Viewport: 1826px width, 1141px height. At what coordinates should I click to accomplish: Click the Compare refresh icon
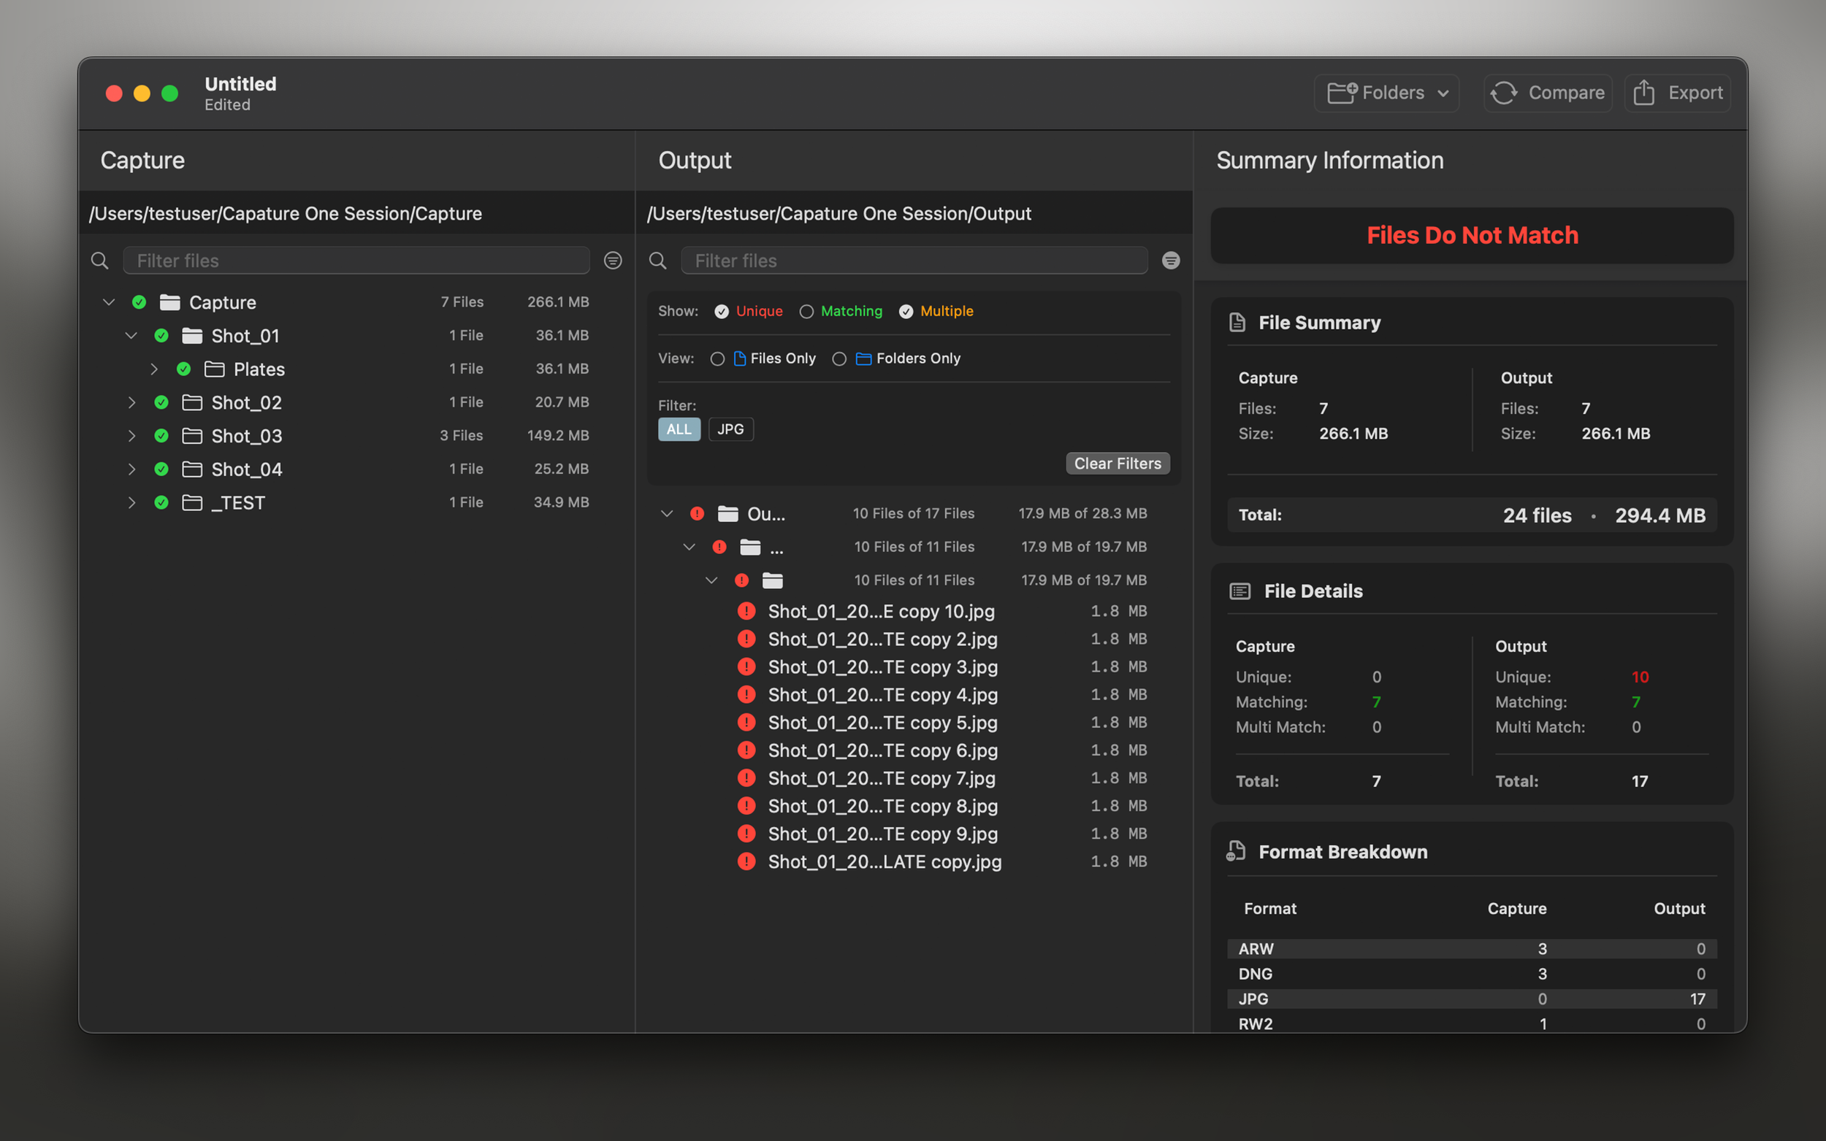point(1504,93)
